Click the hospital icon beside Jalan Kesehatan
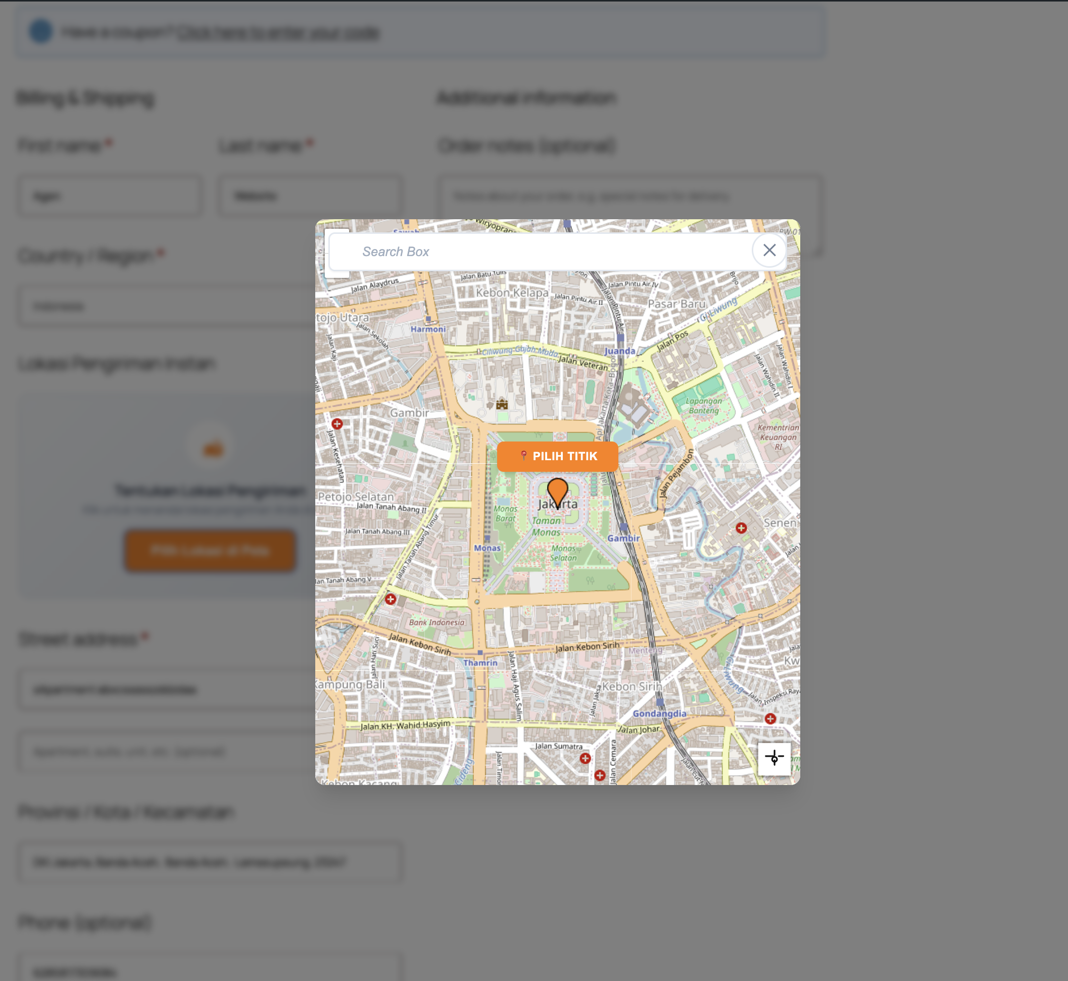The width and height of the screenshot is (1068, 981). [x=337, y=424]
